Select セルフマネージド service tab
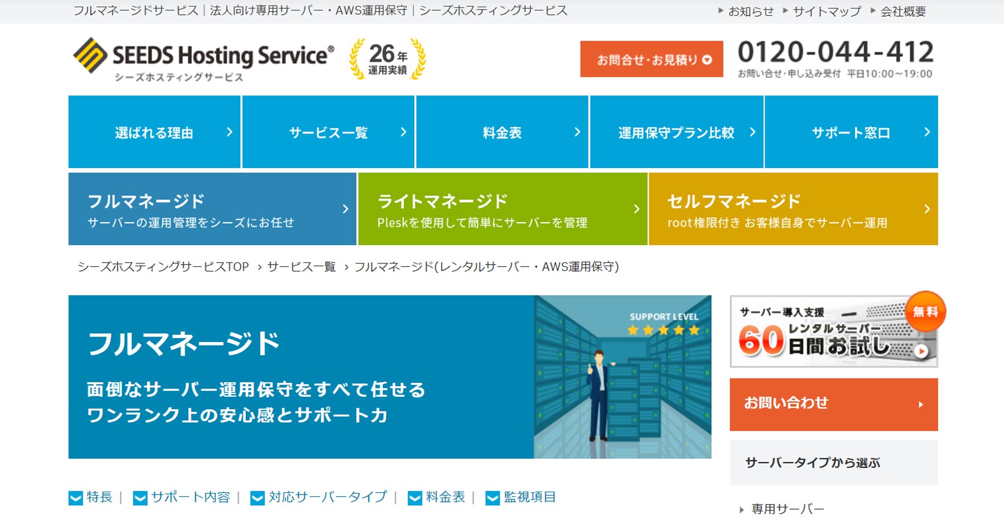 (794, 209)
